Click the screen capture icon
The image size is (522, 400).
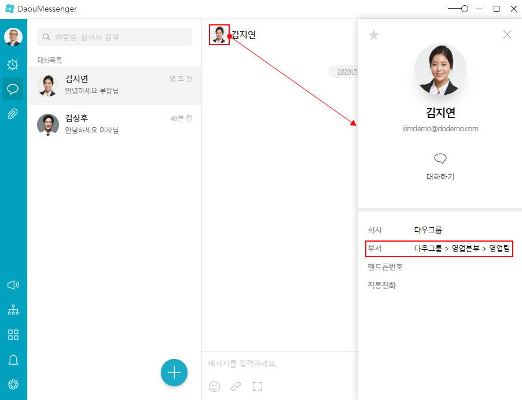(x=258, y=387)
